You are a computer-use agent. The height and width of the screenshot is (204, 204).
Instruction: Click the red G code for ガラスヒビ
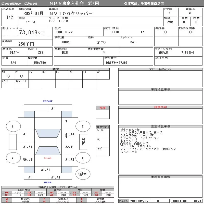coord(44,201)
